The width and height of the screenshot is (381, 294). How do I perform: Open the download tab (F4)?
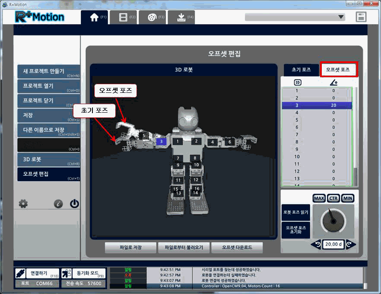(x=181, y=17)
